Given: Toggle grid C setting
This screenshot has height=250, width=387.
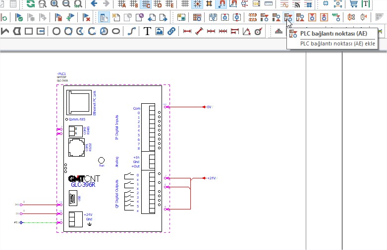Looking at the screenshot, I should pyautogui.click(x=146, y=3).
